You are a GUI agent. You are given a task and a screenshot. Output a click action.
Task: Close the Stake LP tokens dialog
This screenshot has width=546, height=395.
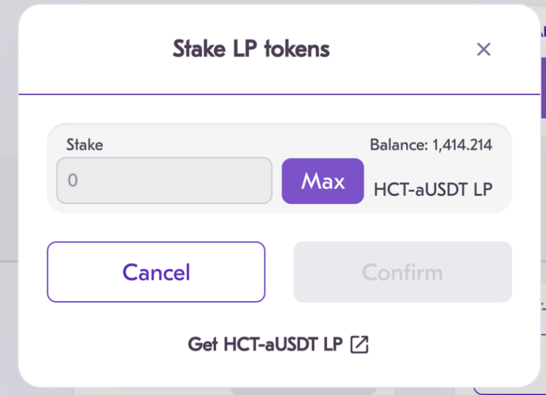tap(483, 50)
